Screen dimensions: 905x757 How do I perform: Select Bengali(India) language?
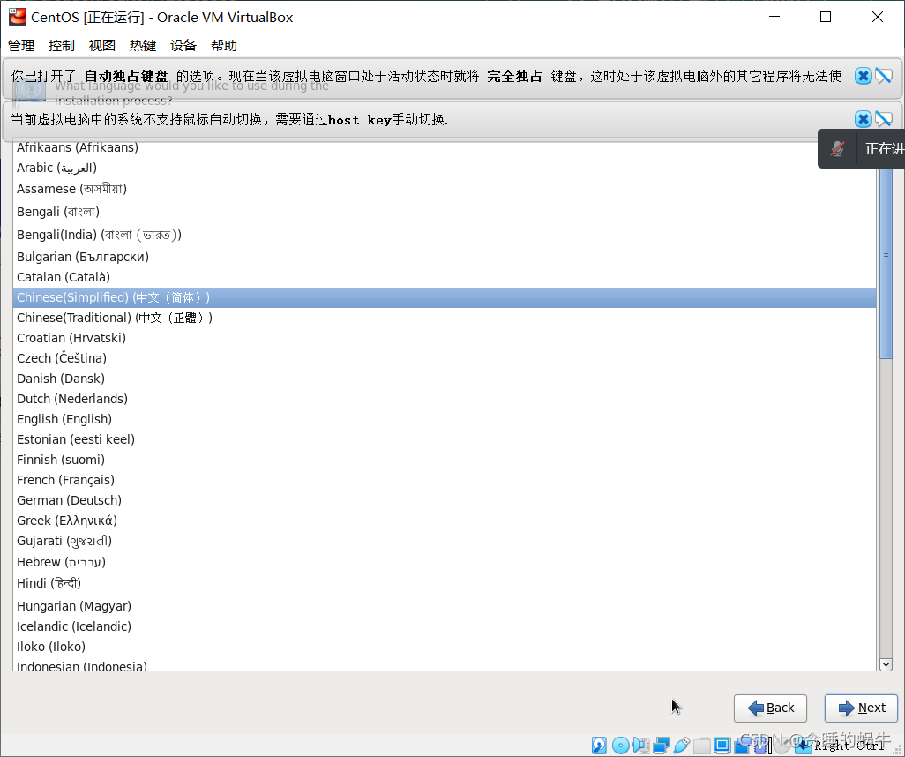point(444,235)
